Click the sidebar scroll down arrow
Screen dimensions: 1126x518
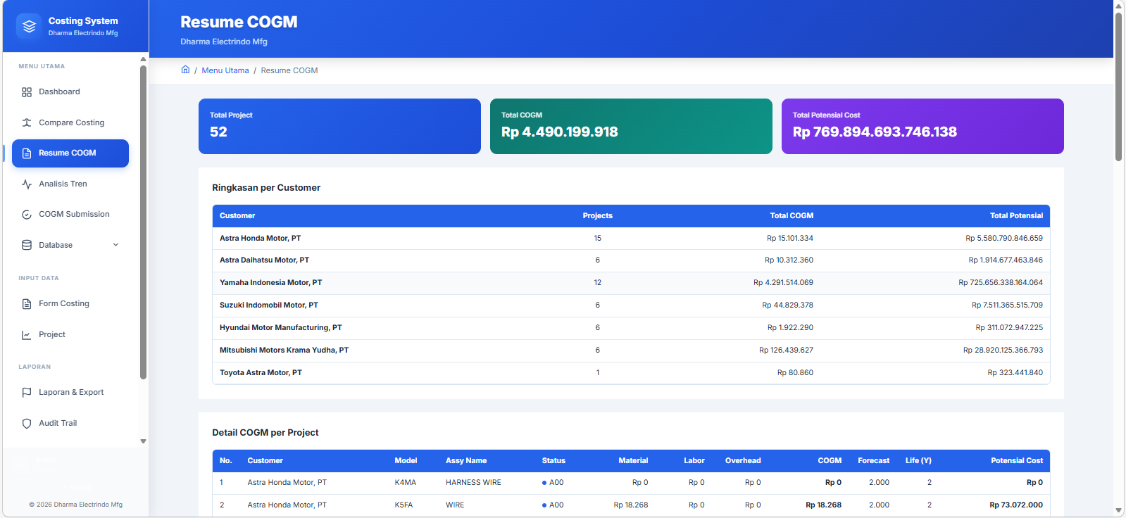143,442
